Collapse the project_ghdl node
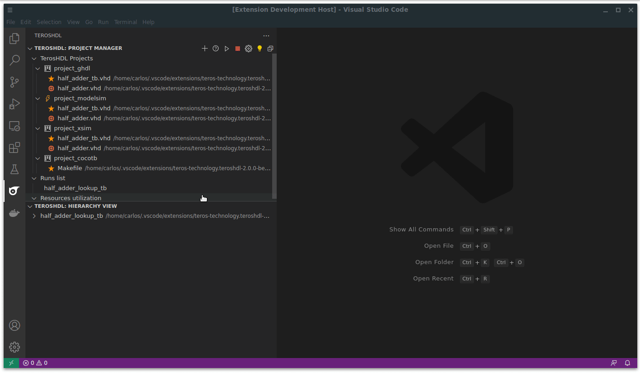 [x=38, y=69]
